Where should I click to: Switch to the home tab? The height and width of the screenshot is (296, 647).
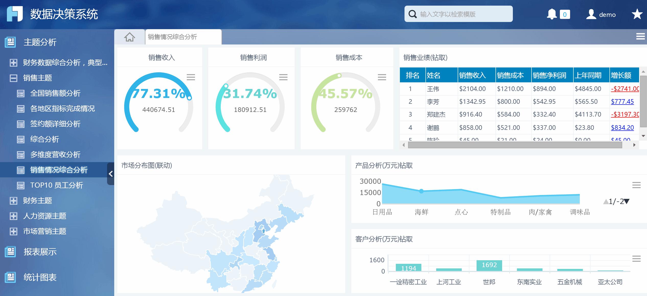pyautogui.click(x=130, y=37)
